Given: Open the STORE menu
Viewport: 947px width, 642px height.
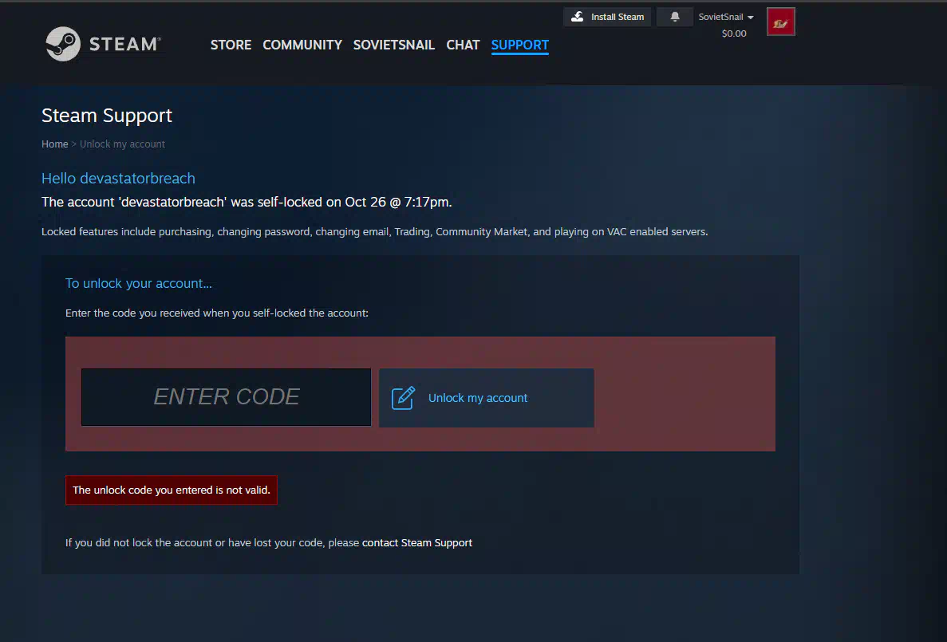Looking at the screenshot, I should (x=231, y=45).
